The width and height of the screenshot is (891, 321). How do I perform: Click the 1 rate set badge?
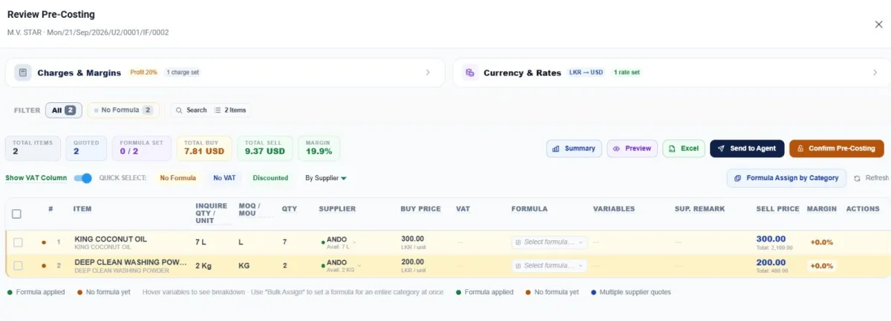click(626, 73)
